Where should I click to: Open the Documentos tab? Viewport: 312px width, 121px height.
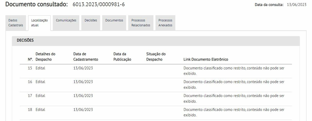click(114, 20)
